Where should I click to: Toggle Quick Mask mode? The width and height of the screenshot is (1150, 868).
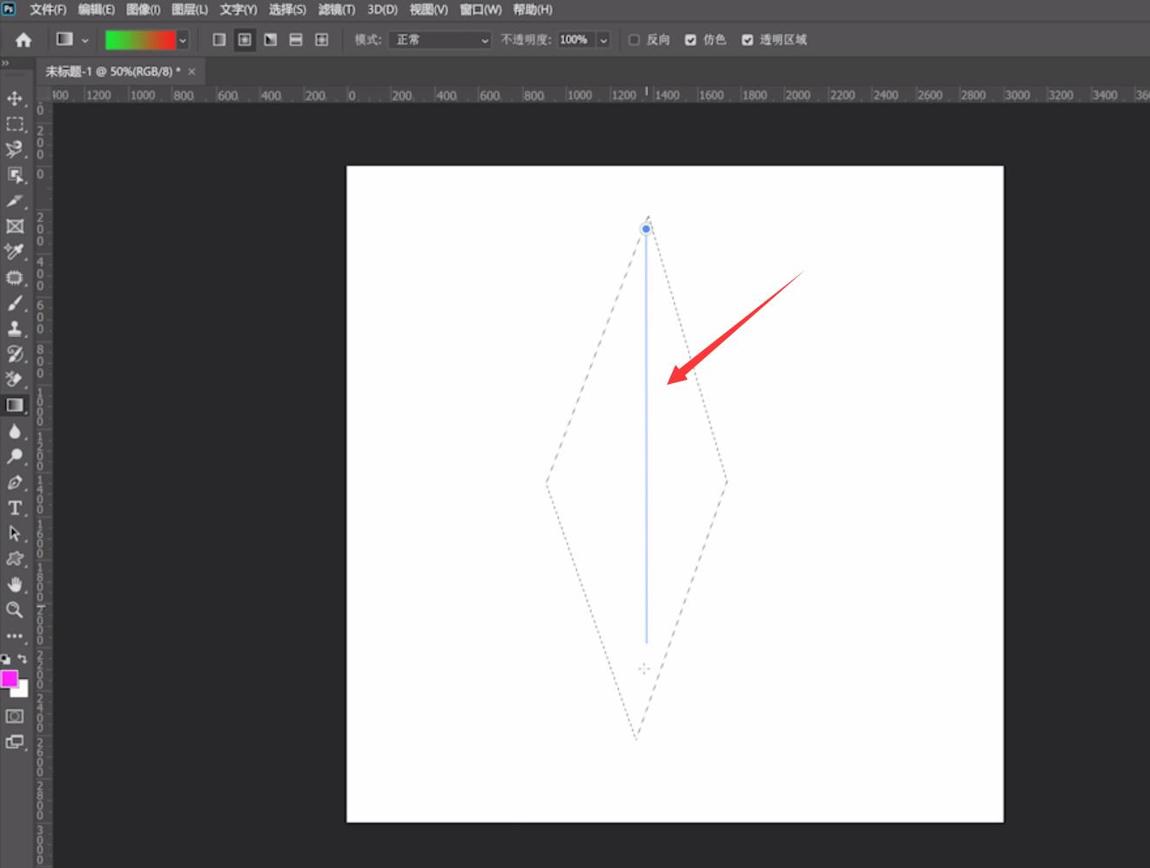point(15,717)
